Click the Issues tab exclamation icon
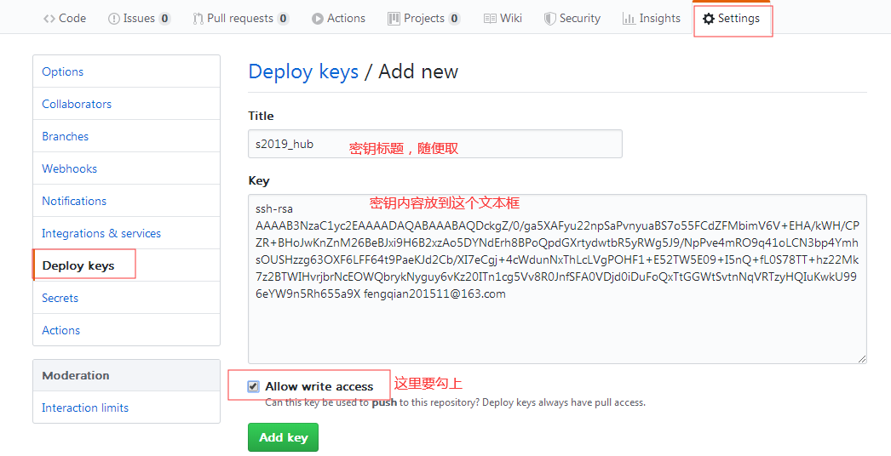 (x=113, y=19)
